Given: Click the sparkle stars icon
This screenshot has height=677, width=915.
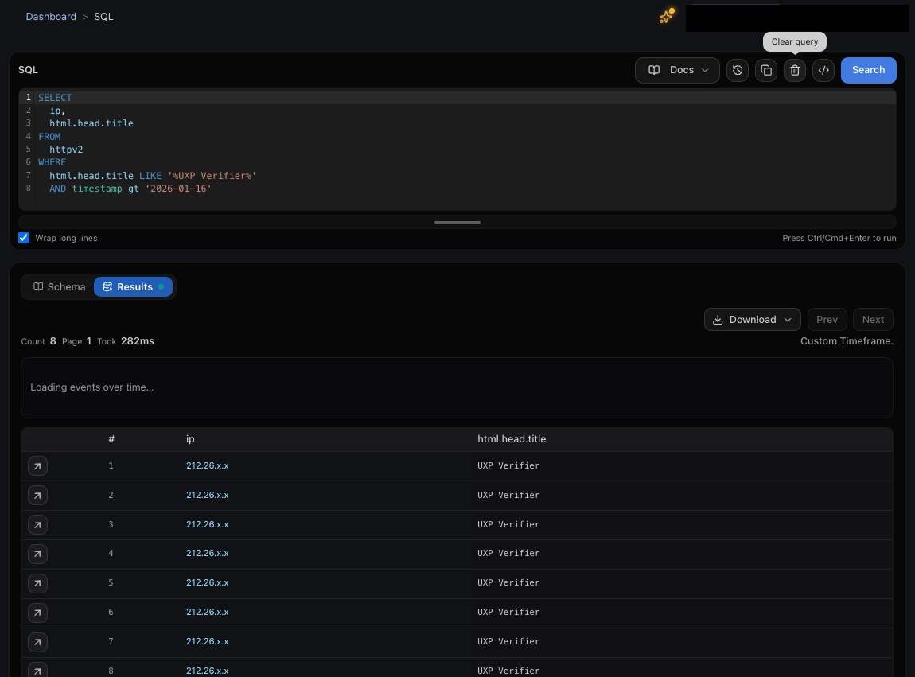Looking at the screenshot, I should [667, 16].
